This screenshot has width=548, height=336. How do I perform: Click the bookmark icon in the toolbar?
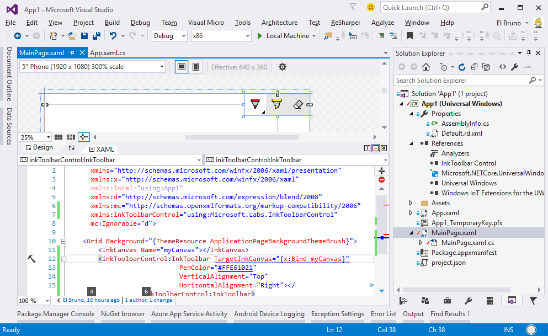(409, 36)
